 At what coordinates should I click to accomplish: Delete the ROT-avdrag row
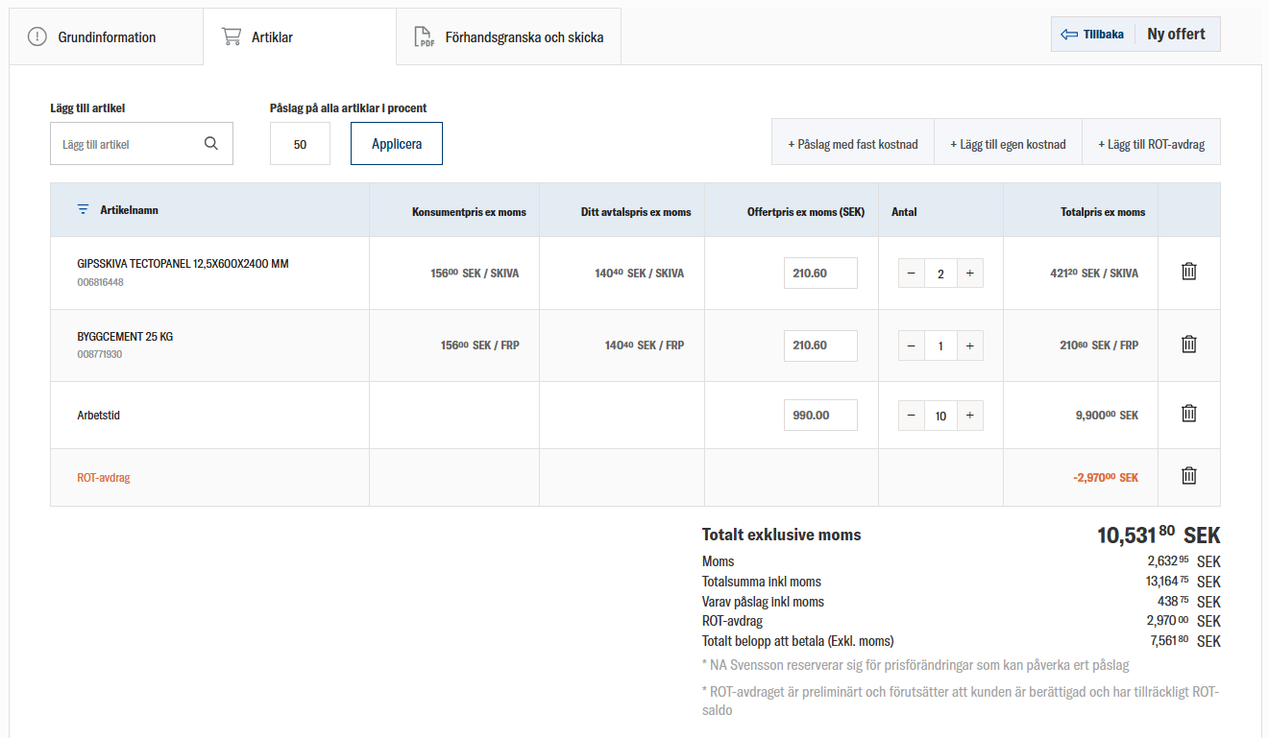pyautogui.click(x=1188, y=476)
